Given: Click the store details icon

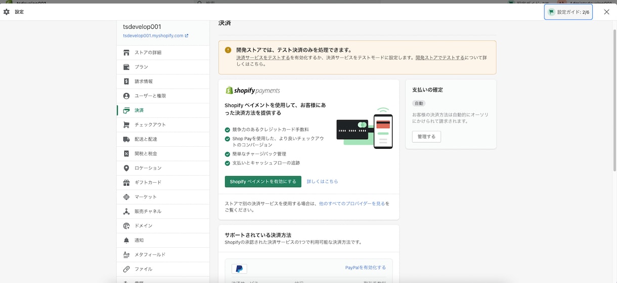Looking at the screenshot, I should pos(126,52).
